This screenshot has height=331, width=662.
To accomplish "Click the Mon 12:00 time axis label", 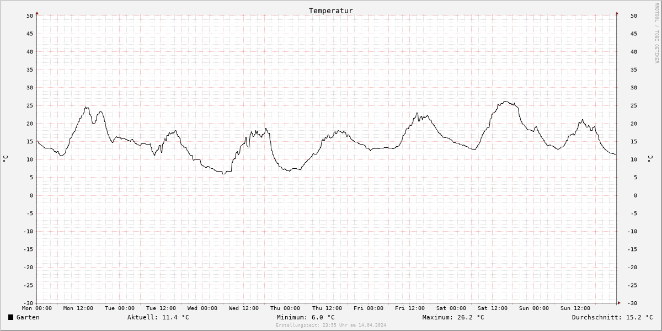I will pyautogui.click(x=78, y=308).
